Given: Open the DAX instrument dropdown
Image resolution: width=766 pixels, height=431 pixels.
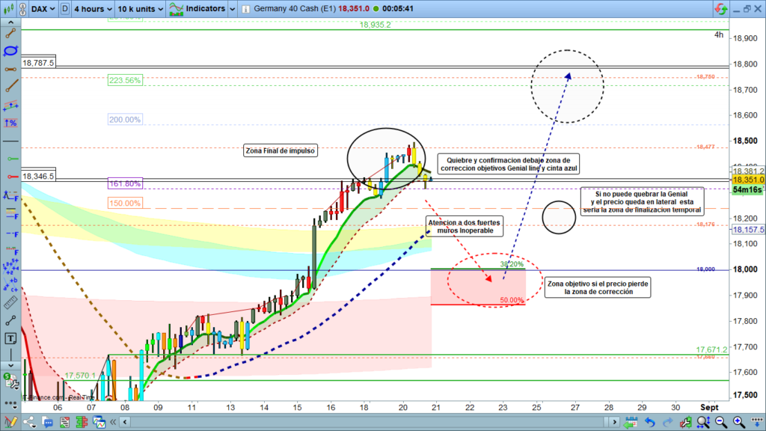Looking at the screenshot, I should [x=43, y=8].
